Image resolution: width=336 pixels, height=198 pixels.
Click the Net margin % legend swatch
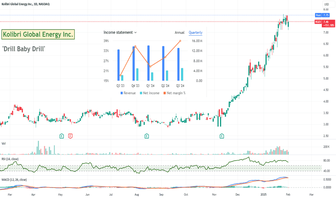[x=164, y=93]
